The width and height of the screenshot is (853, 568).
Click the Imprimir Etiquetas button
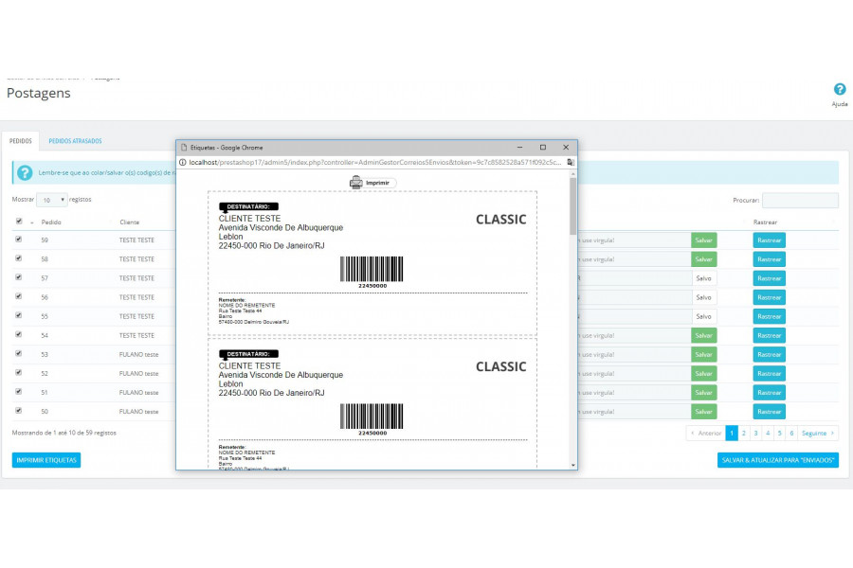(x=46, y=460)
